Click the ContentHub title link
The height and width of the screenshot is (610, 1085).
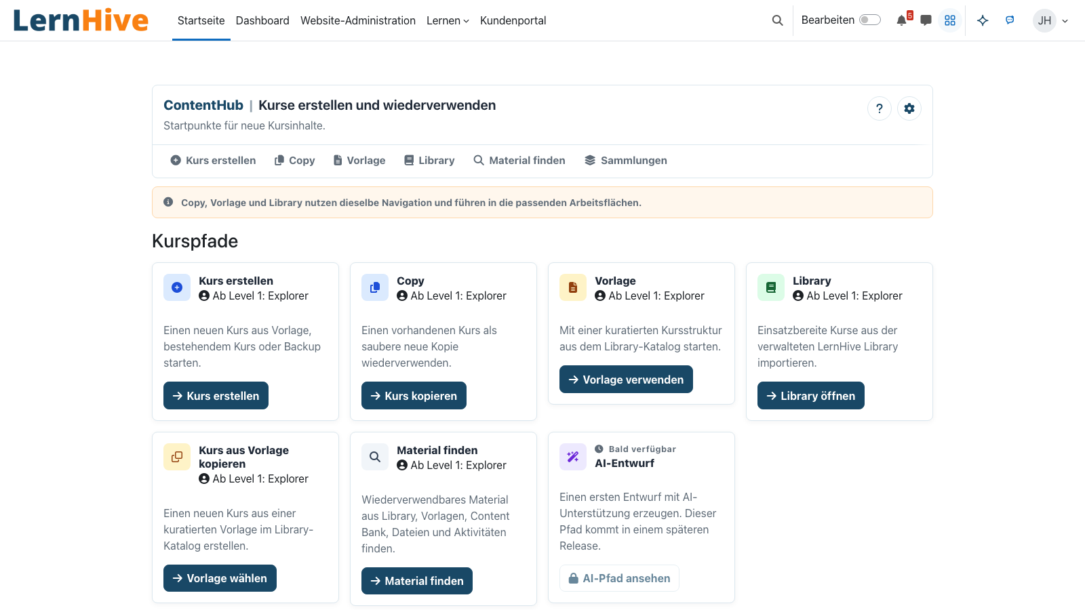coord(203,105)
